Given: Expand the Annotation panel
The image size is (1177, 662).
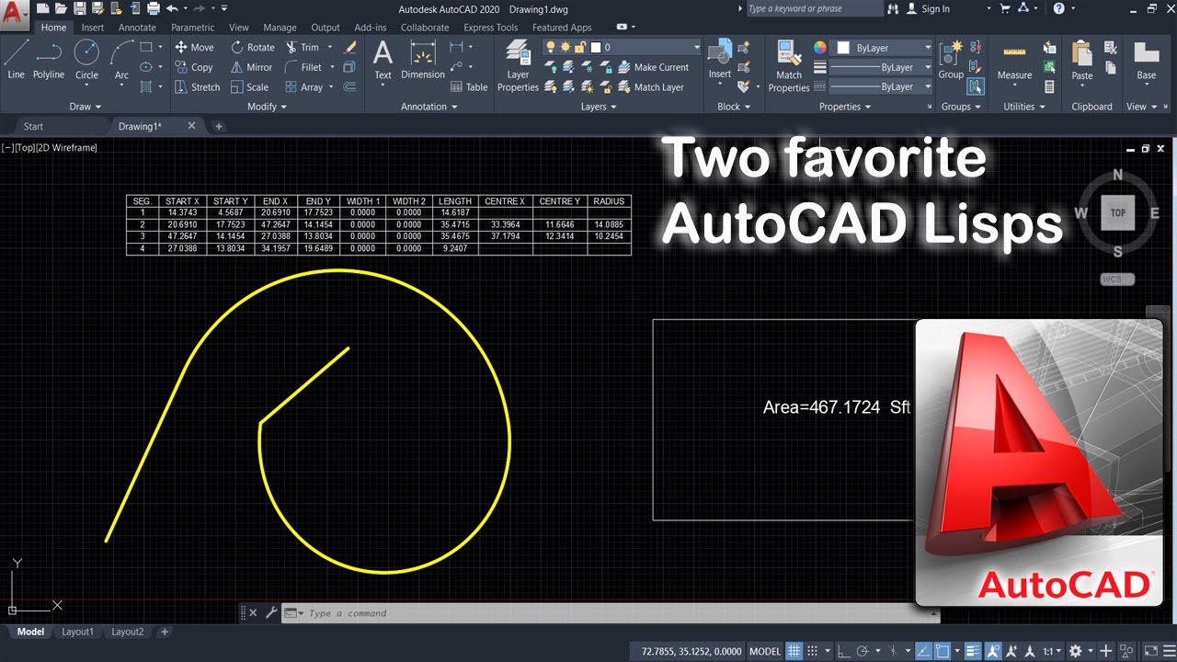Looking at the screenshot, I should (429, 107).
